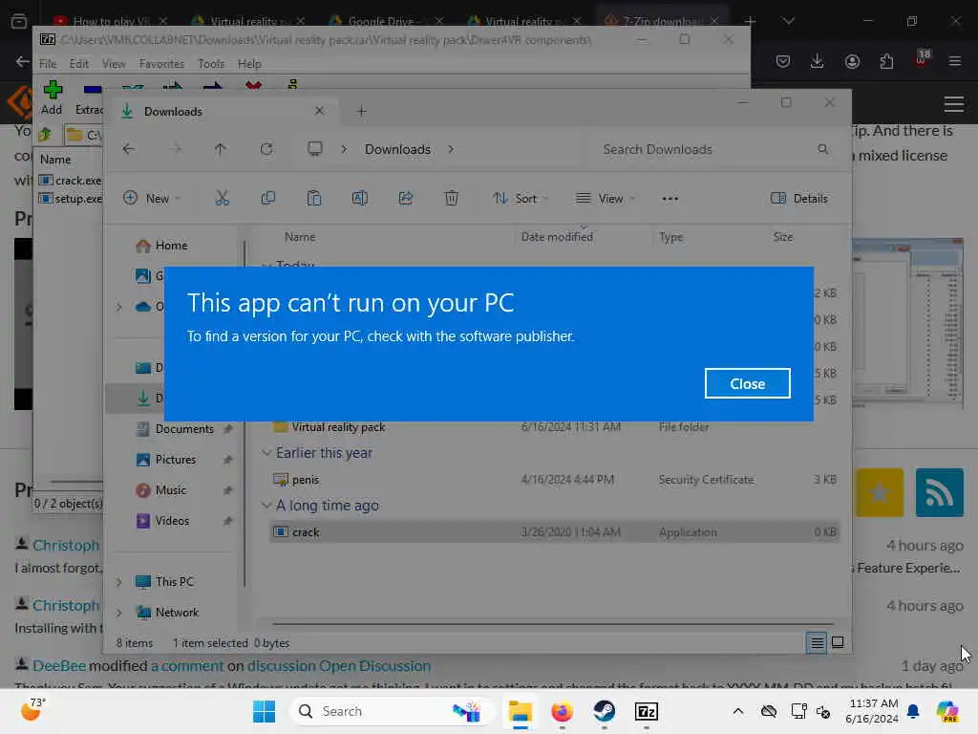This screenshot has height=734, width=978.
Task: Open the See more (three dots) menu
Action: pyautogui.click(x=670, y=199)
